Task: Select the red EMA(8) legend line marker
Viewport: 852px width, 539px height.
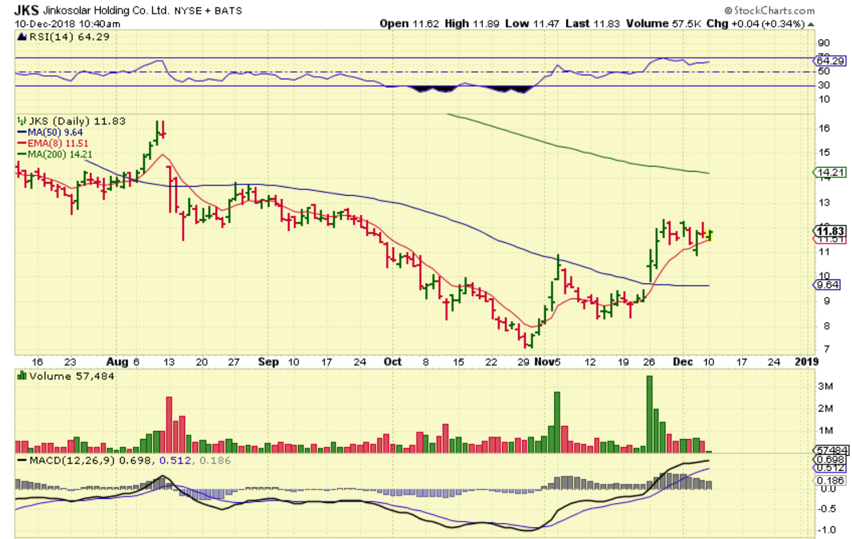Action: coord(22,144)
